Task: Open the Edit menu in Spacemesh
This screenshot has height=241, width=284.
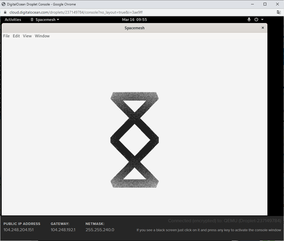Action: click(16, 36)
